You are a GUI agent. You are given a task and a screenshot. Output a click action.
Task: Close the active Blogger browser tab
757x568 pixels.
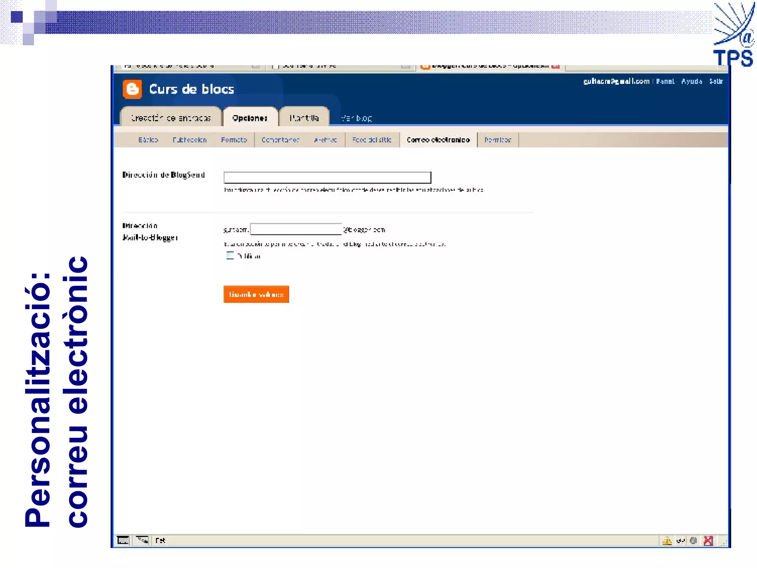555,67
